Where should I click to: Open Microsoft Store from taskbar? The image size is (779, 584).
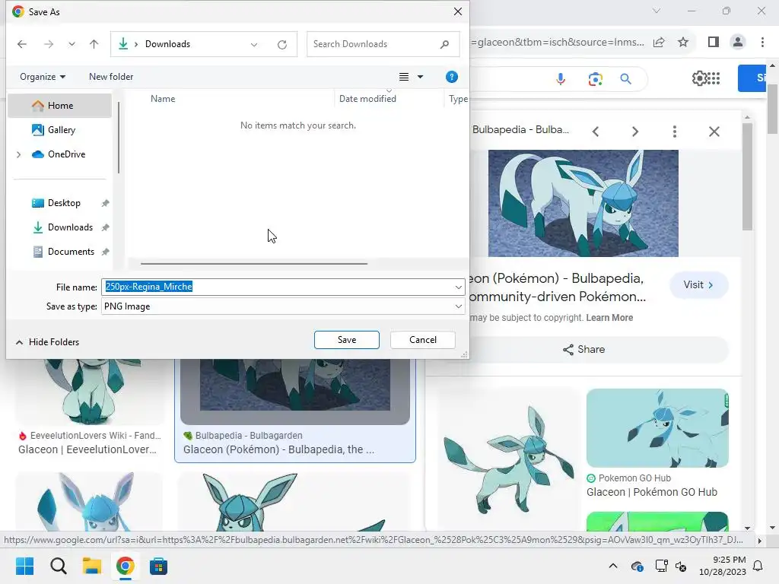click(x=158, y=566)
